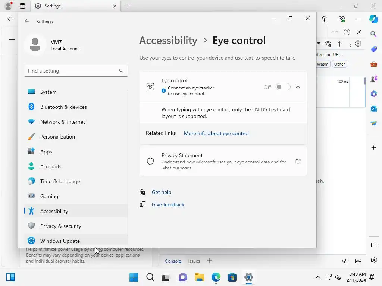
Task: Open More info about eye control link
Action: (216, 133)
